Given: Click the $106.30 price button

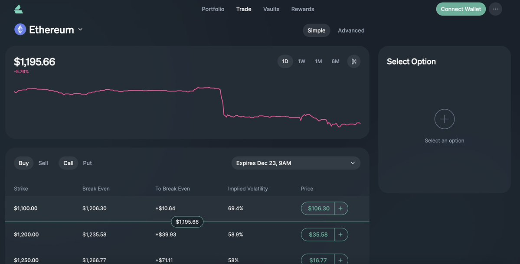Looking at the screenshot, I should 318,209.
